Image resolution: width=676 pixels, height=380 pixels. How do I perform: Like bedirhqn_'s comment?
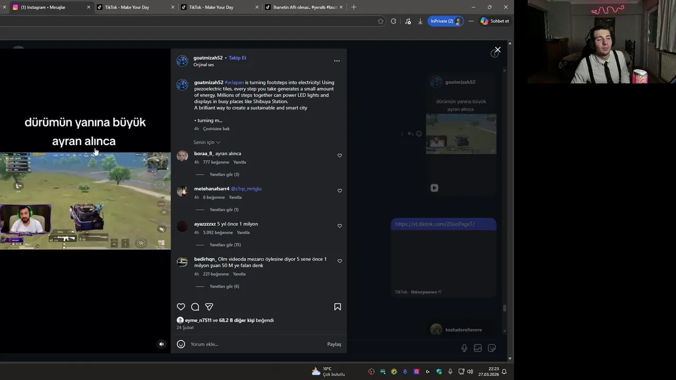coord(340,261)
